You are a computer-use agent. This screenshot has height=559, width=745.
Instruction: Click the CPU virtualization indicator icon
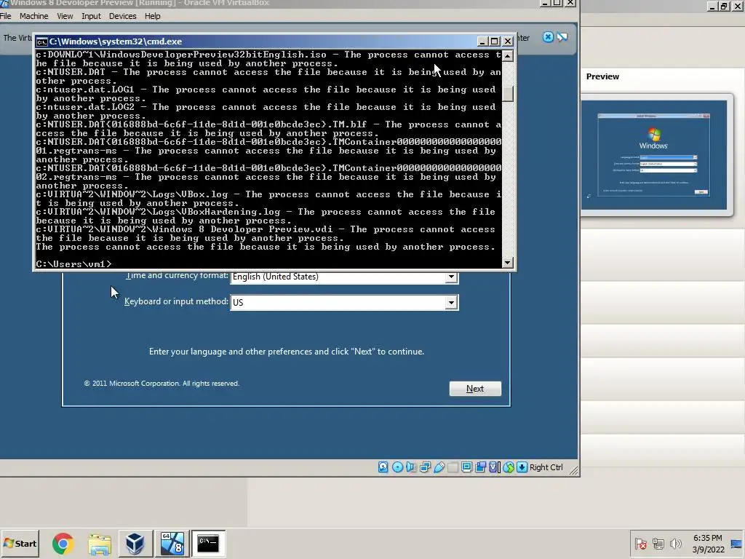[x=494, y=467]
